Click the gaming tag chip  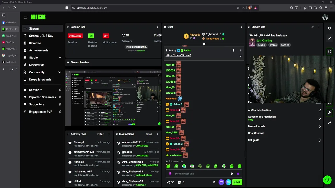(x=285, y=45)
